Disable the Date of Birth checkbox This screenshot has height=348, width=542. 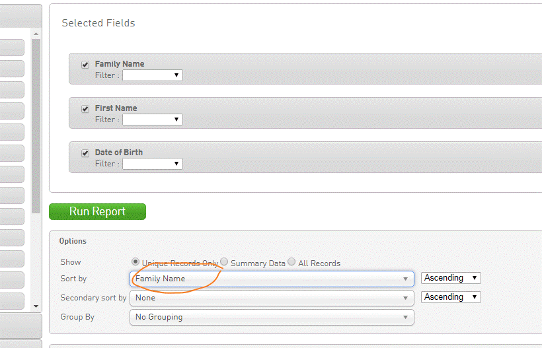point(85,153)
